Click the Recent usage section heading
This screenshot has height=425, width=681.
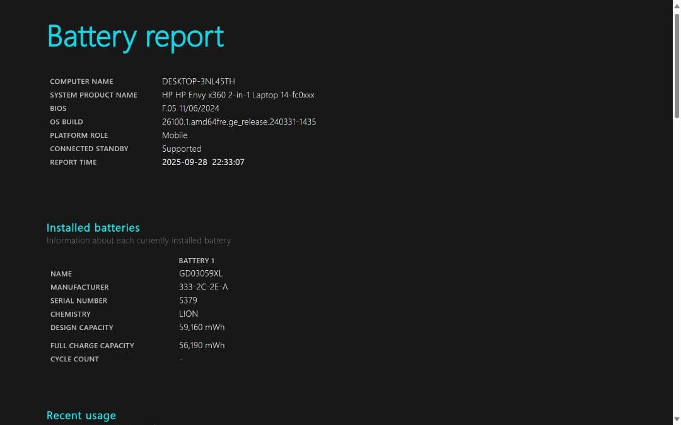click(x=81, y=416)
